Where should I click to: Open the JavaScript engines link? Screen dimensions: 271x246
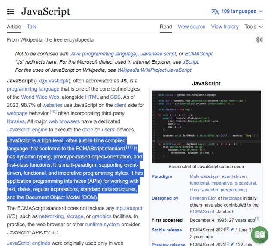28,243
